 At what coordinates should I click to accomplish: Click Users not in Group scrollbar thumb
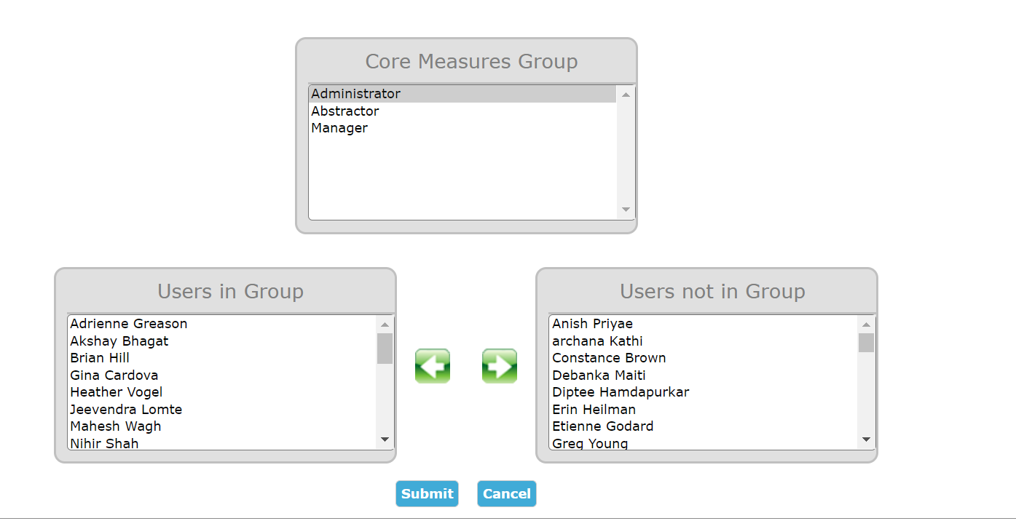[x=866, y=343]
